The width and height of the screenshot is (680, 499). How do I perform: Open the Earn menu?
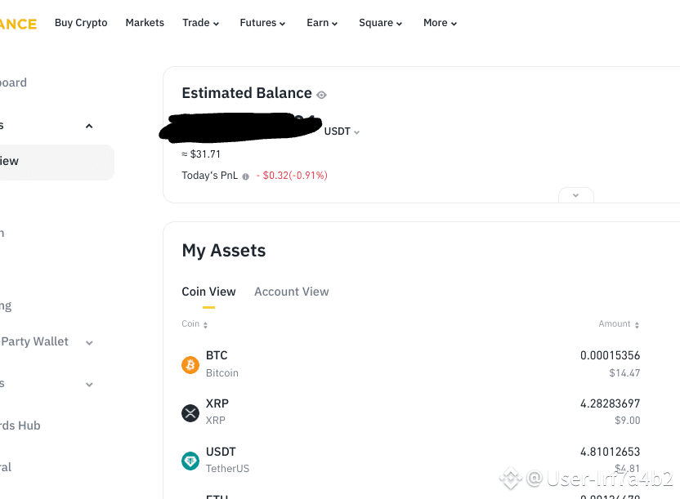322,23
